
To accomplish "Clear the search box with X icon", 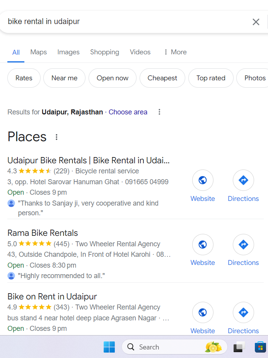I will tap(256, 22).
